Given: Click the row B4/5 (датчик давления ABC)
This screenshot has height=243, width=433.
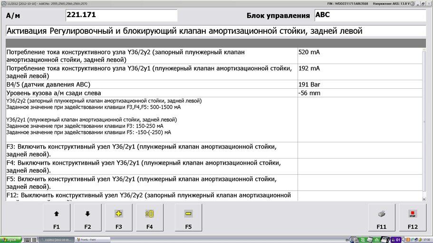Looking at the screenshot, I should click(152, 84).
